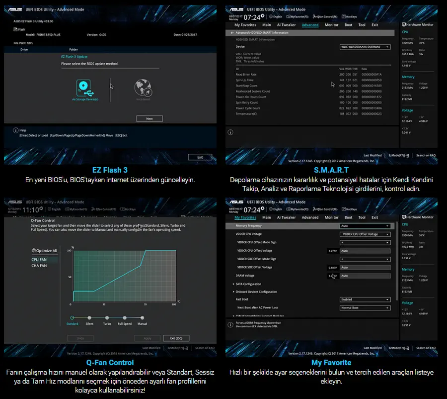The height and width of the screenshot is (399, 447).
Task: Select My Favorites tab in the My Favorite screenshot
Action: tap(245, 217)
